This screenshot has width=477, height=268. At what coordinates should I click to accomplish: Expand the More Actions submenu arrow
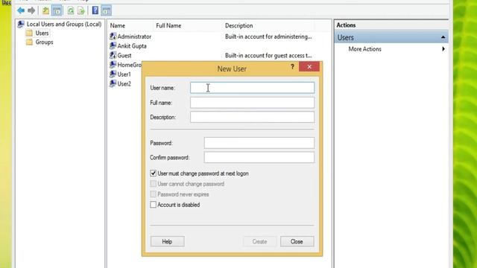[443, 49]
